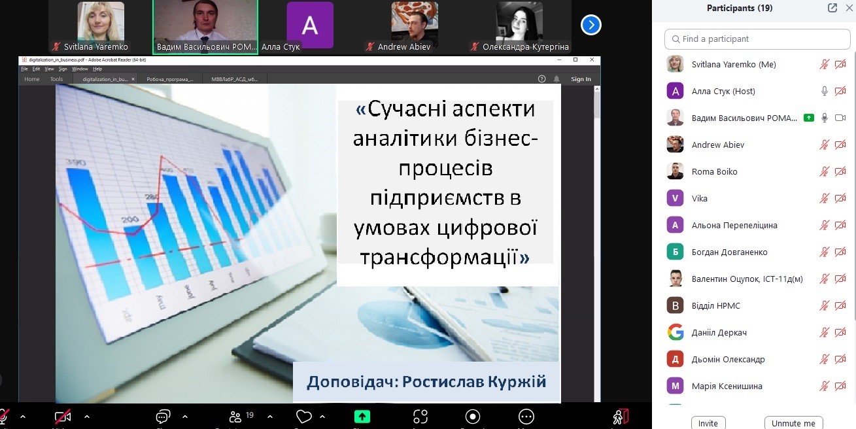Click next arrow to show more video thumbnails

point(591,25)
